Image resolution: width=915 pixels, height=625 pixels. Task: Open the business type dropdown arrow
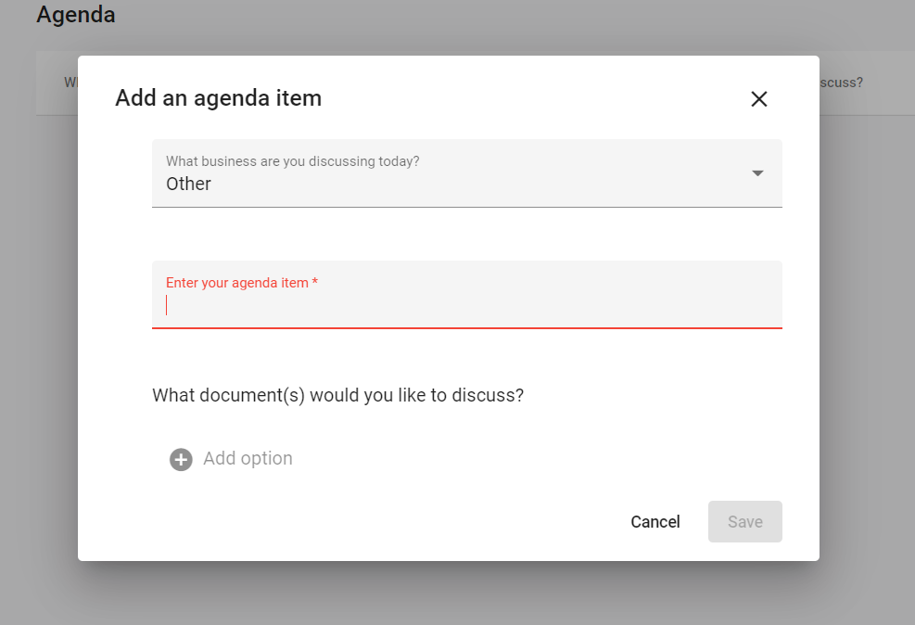click(x=757, y=173)
